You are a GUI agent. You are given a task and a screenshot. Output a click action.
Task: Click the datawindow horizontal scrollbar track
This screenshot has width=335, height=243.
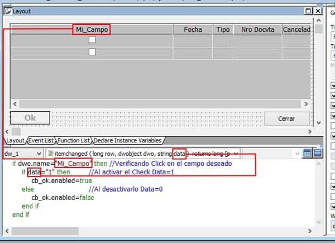pyautogui.click(x=160, y=104)
